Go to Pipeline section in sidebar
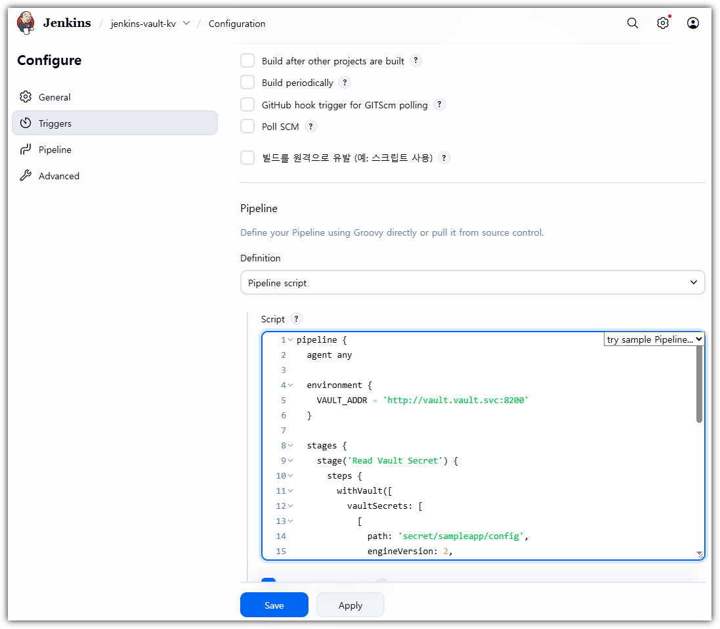This screenshot has height=629, width=720. coord(115,149)
